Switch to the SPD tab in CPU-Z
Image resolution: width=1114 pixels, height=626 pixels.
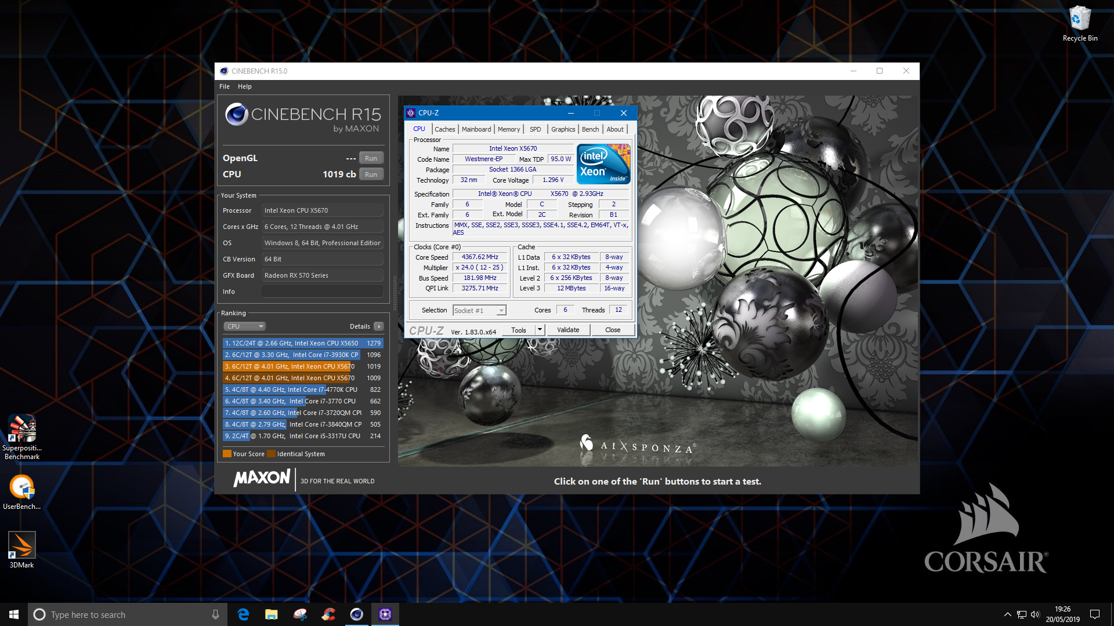536,129
